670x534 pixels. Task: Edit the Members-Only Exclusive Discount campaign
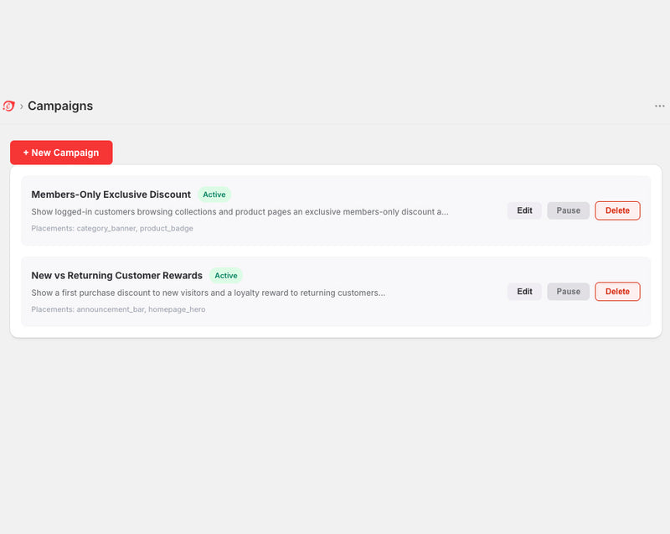click(x=524, y=210)
